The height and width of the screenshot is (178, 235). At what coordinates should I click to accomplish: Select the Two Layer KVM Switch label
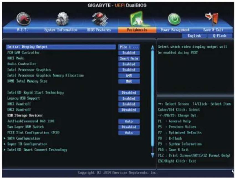tap(25, 127)
